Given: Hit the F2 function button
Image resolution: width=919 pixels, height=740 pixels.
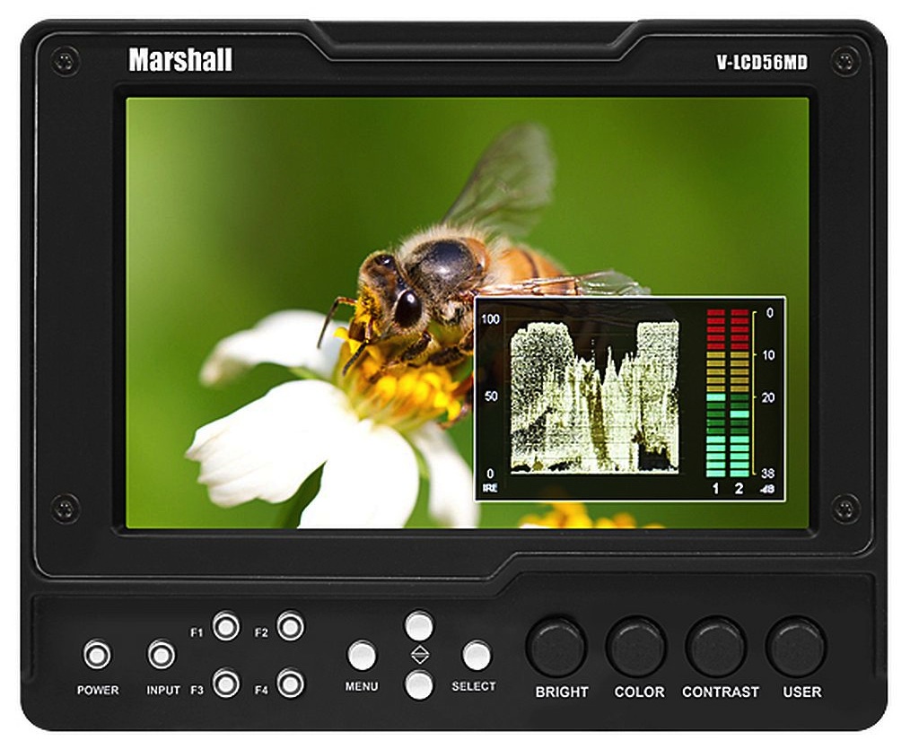Looking at the screenshot, I should 290,626.
